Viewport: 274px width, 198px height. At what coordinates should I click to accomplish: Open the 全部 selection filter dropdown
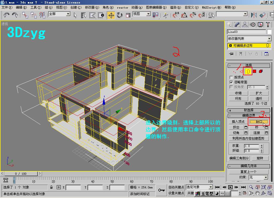68,14
